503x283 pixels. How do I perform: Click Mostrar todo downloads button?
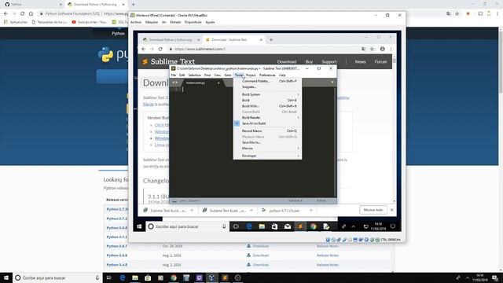tap(373, 210)
